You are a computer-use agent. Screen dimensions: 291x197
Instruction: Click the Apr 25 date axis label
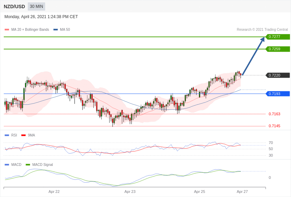tap(200, 192)
